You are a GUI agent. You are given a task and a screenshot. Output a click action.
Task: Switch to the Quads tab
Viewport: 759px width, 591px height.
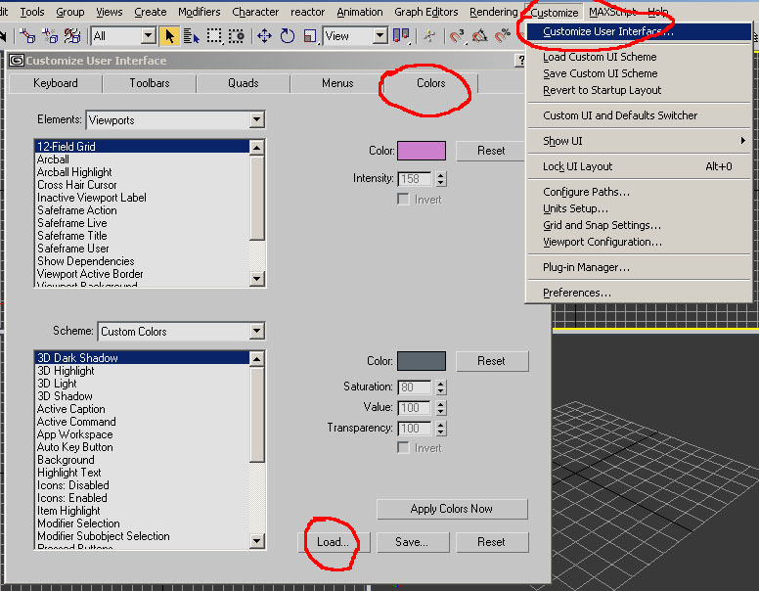[x=243, y=83]
